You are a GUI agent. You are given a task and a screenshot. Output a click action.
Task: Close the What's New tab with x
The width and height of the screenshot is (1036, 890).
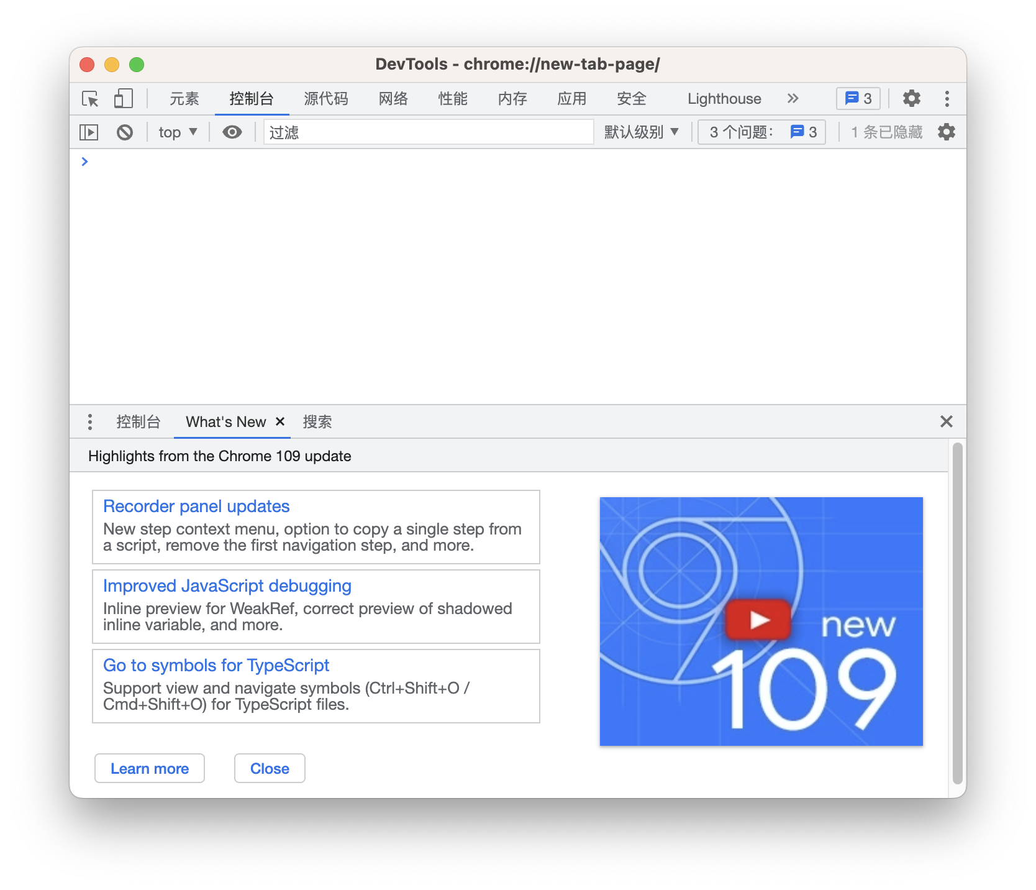tap(280, 421)
